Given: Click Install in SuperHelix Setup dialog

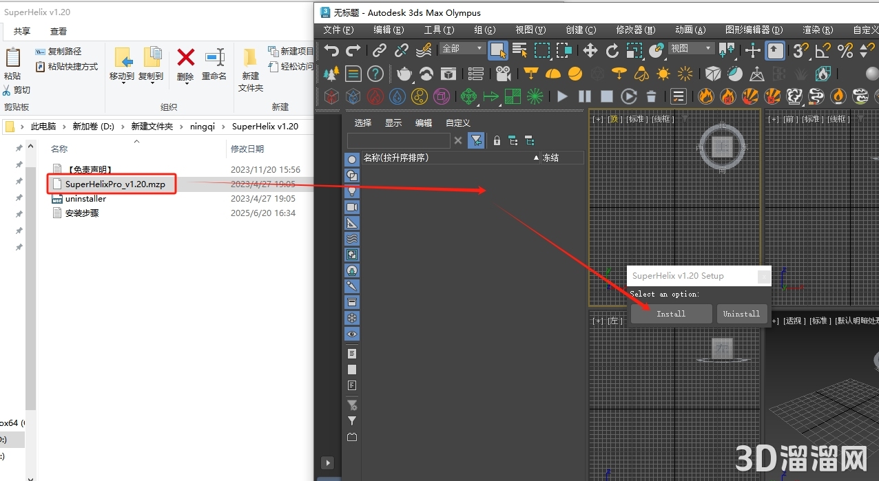Looking at the screenshot, I should click(671, 314).
